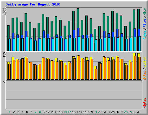Viewport: 148px width, 115px height.
Task: Click the "Pages" legend label
Action: point(145,35)
